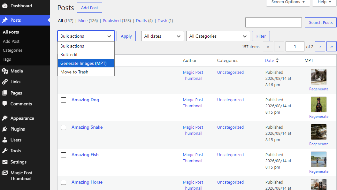Click the cat thumbnail image

pos(319,77)
